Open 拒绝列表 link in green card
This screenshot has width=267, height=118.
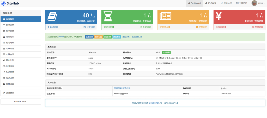145,27
